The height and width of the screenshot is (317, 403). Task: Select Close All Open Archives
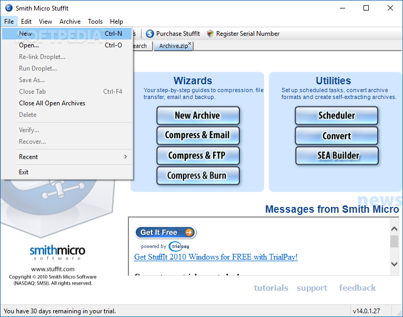pyautogui.click(x=67, y=103)
